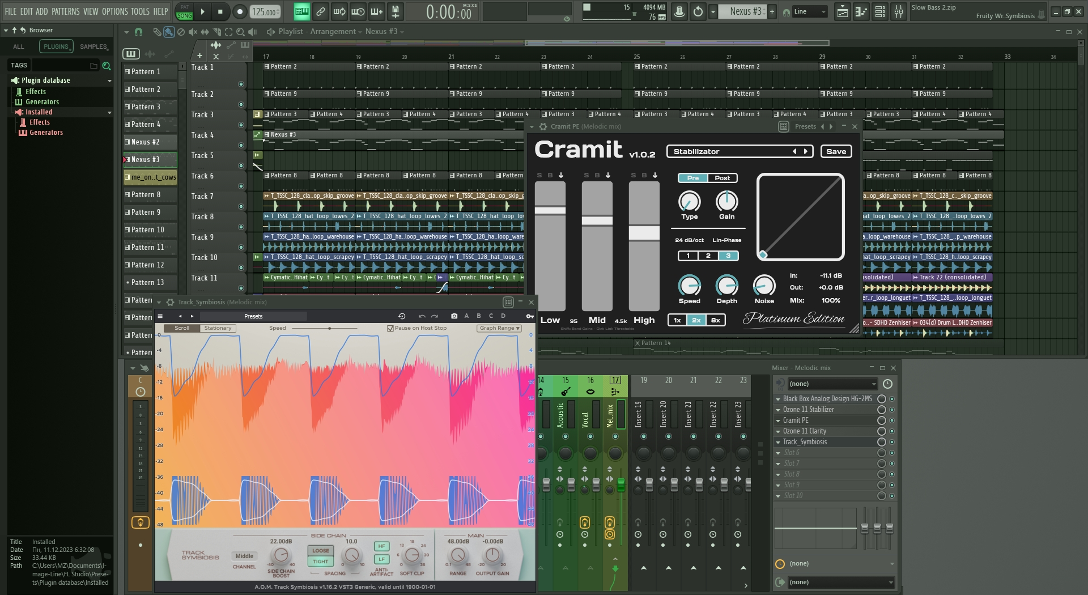Image resolution: width=1088 pixels, height=595 pixels.
Task: Click the snapshot camera icon in Track Symbiosis
Action: pos(454,316)
